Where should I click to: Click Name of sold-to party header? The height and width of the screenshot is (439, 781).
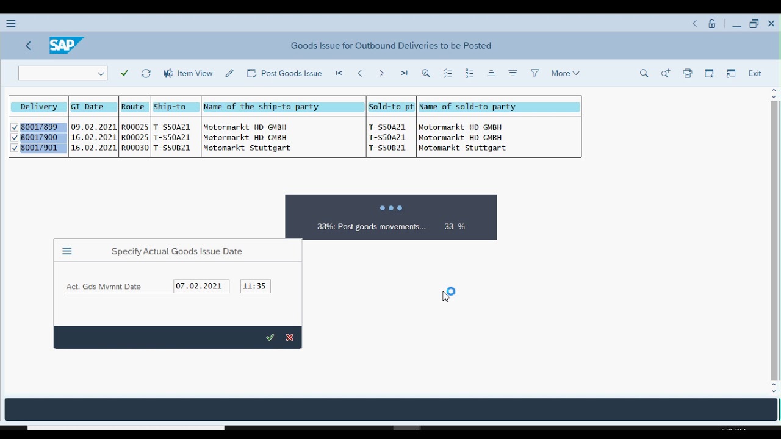pyautogui.click(x=499, y=107)
